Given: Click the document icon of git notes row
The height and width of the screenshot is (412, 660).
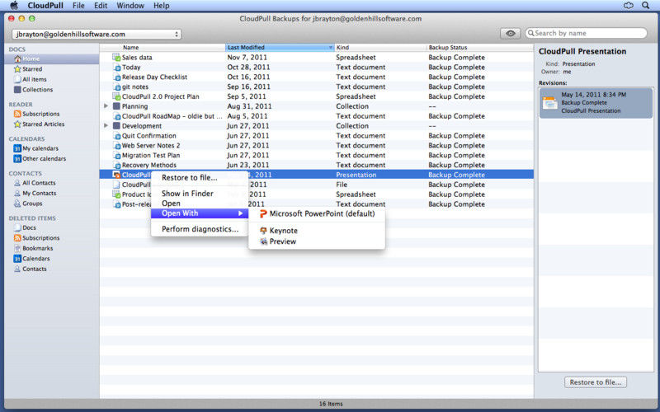Looking at the screenshot, I should pos(116,87).
